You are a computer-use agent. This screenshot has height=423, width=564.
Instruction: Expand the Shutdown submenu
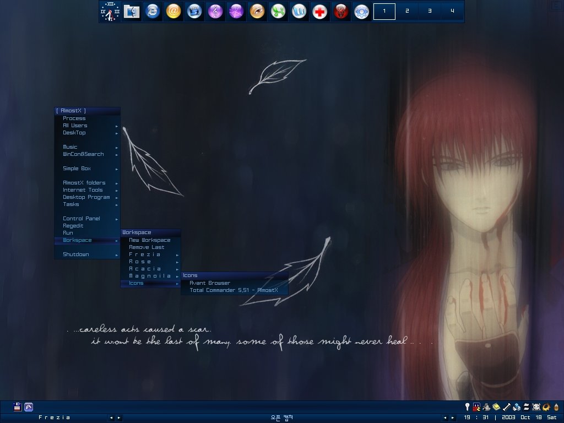coord(88,254)
